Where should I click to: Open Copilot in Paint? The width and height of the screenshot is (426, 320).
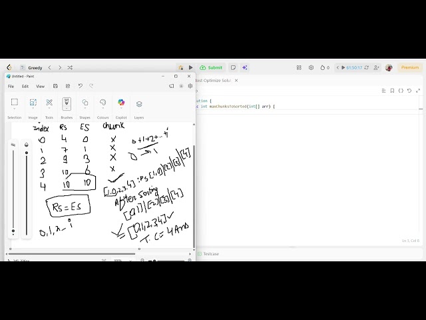pyautogui.click(x=121, y=102)
